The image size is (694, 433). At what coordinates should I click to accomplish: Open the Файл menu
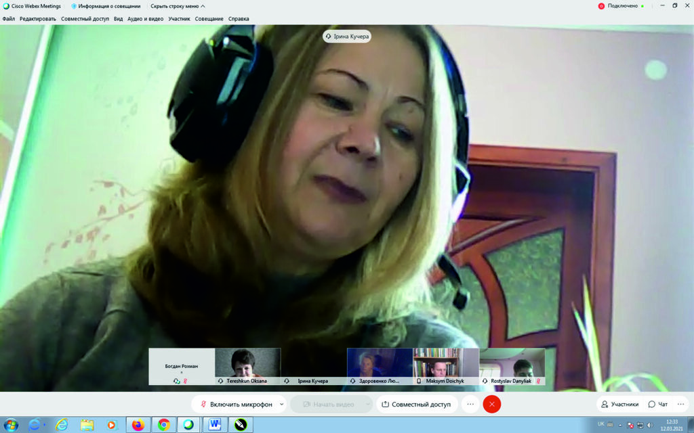point(9,19)
